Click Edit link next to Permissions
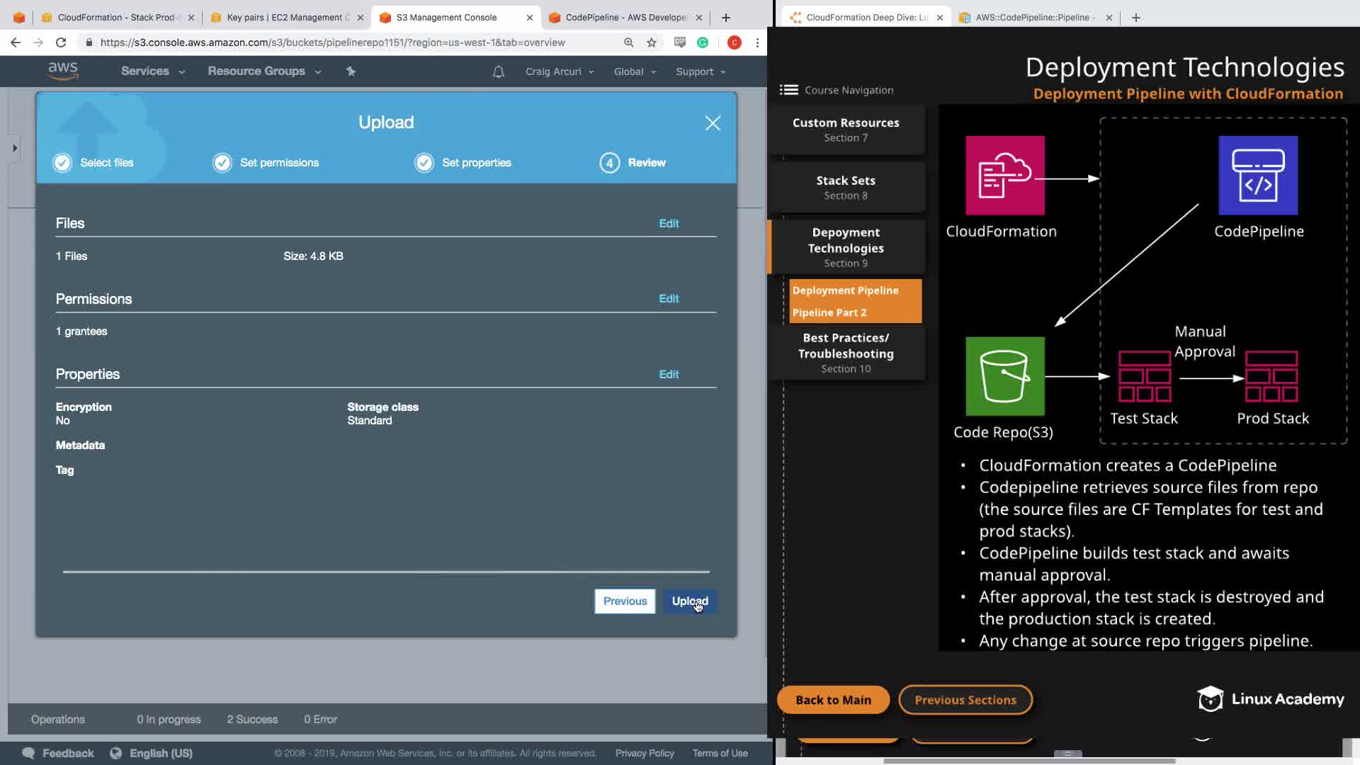1360x765 pixels. 668,299
